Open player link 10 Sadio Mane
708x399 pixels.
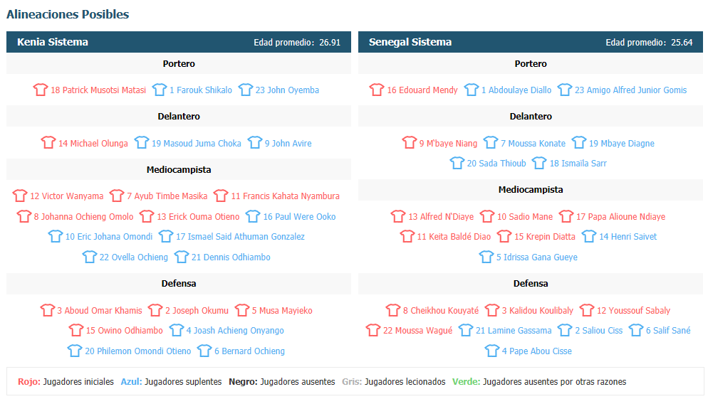coord(525,216)
